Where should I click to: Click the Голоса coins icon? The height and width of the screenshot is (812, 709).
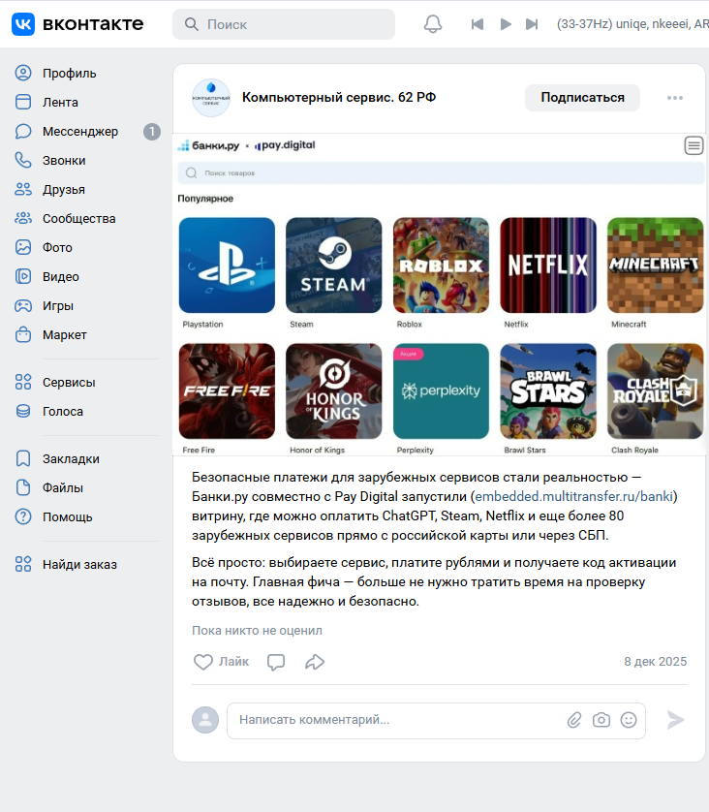[x=23, y=411]
